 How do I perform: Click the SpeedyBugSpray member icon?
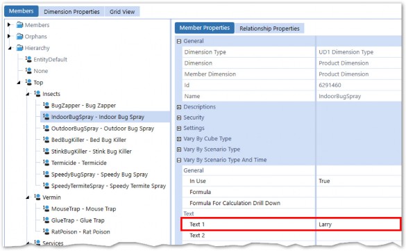[x=46, y=174]
